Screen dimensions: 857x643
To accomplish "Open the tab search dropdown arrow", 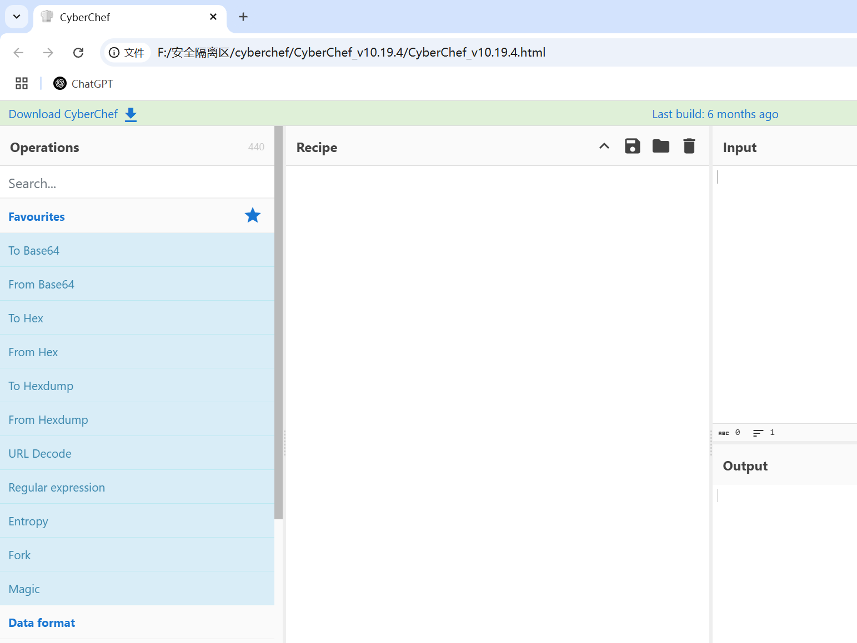I will [x=17, y=17].
